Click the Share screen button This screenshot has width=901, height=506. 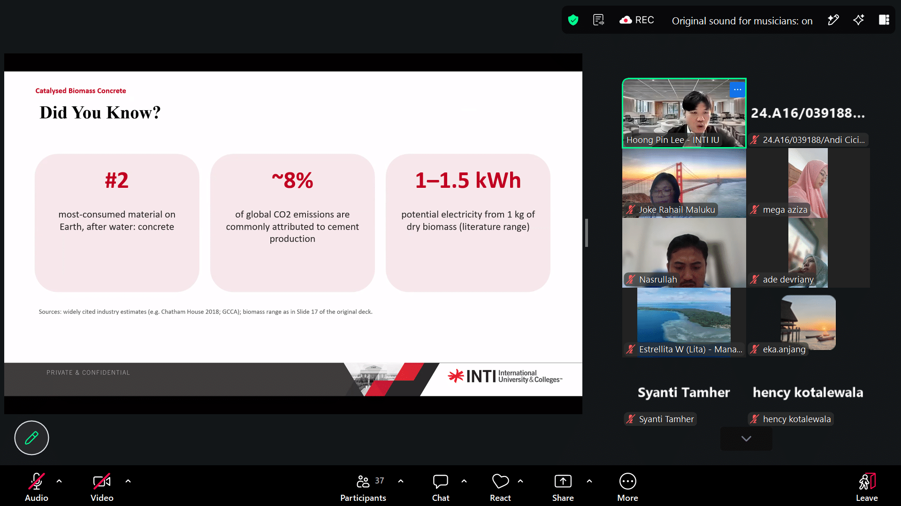[563, 487]
